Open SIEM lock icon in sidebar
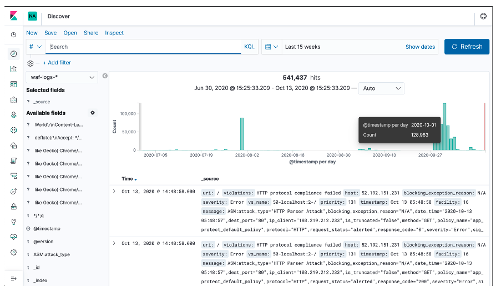This screenshot has height=291, width=501. tap(13, 207)
